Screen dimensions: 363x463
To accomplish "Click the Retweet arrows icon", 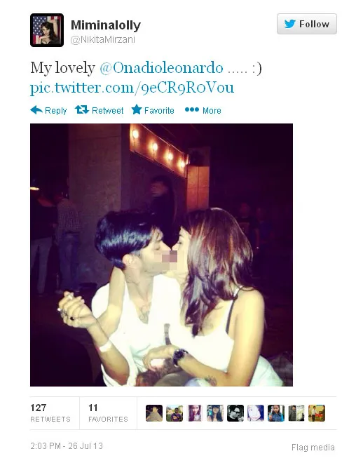I will [x=82, y=110].
